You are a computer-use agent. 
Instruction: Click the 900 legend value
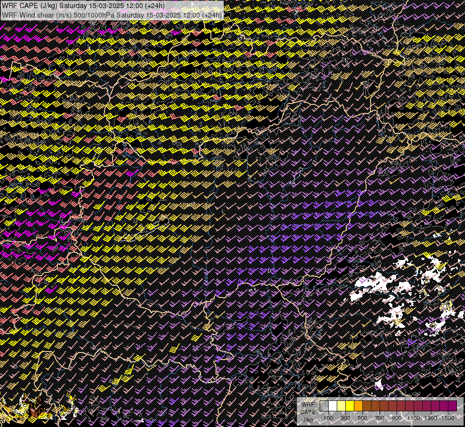[x=397, y=418]
